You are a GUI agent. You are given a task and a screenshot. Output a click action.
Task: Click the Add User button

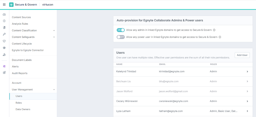(x=242, y=55)
